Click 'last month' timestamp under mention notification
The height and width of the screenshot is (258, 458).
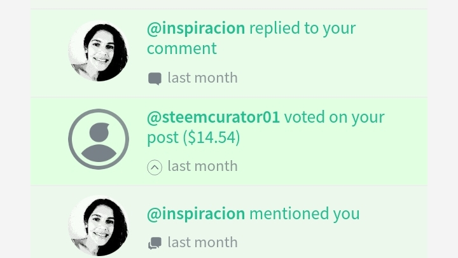click(x=202, y=243)
